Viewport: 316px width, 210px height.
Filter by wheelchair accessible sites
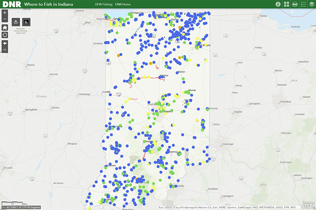(26, 22)
